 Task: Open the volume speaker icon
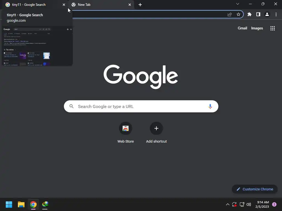[x=249, y=204]
